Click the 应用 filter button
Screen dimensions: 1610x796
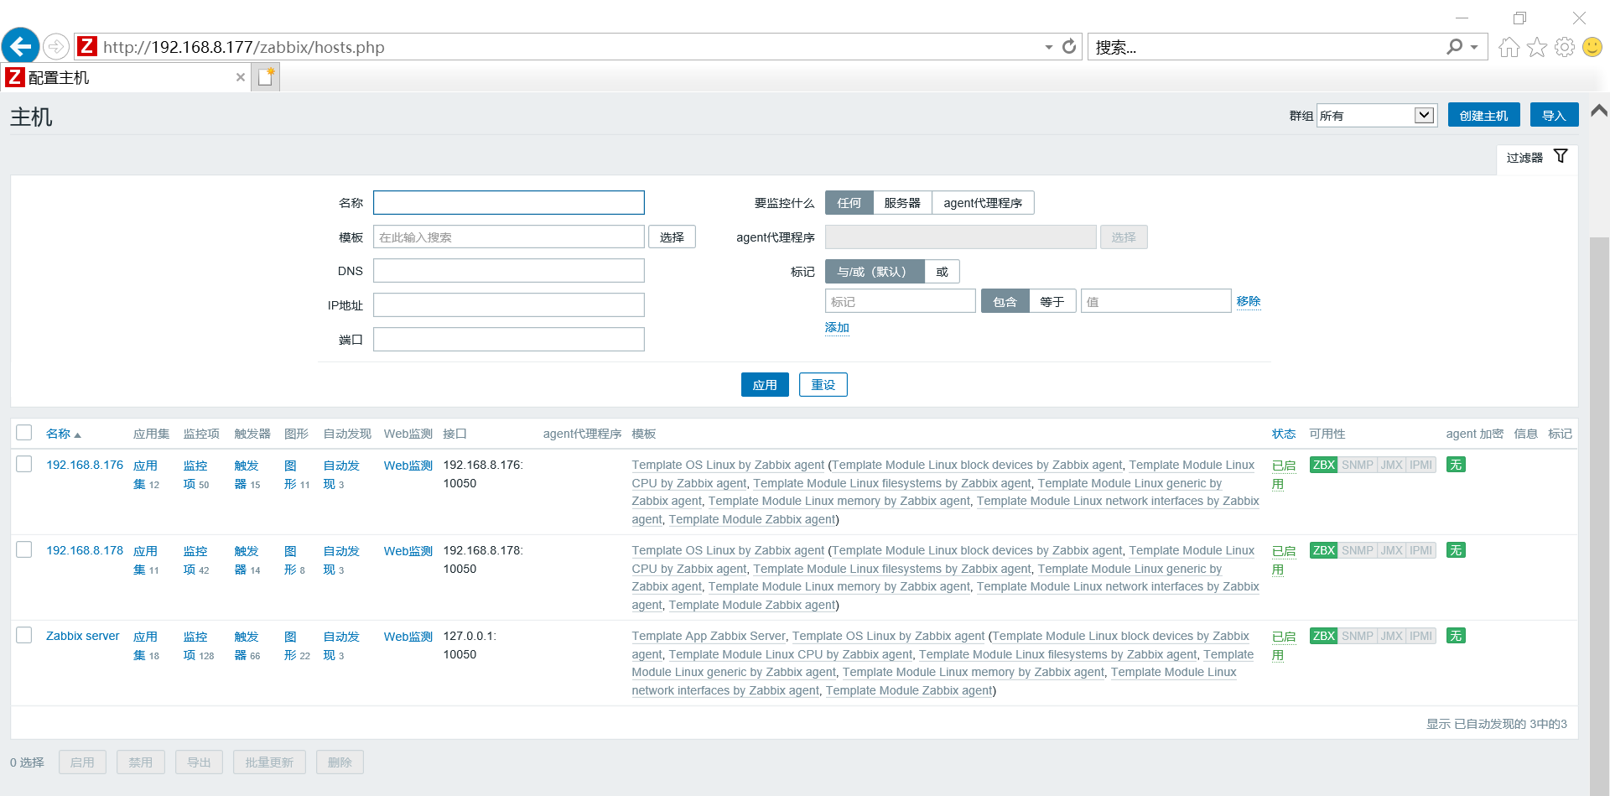[765, 385]
